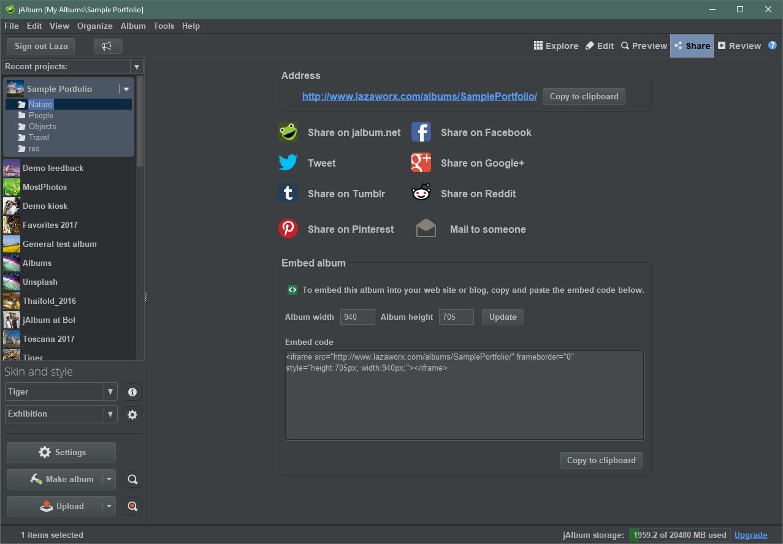Expand the Recent projects dropdown

[137, 67]
